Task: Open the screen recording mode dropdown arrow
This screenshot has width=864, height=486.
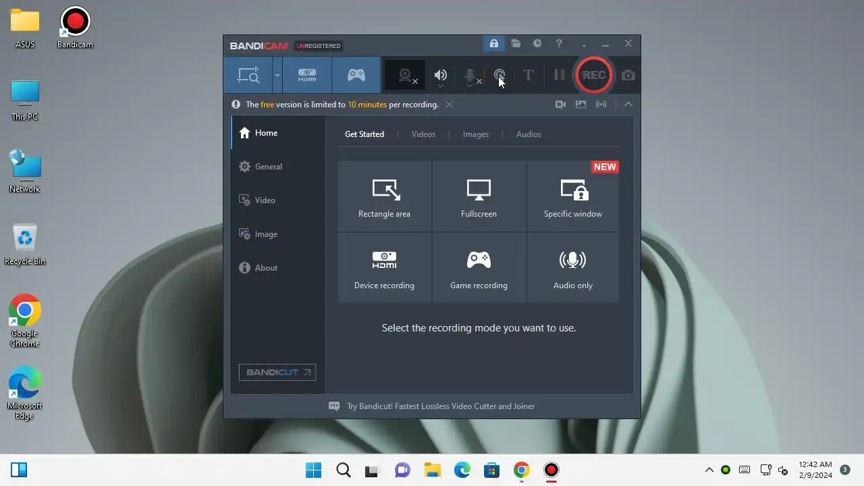Action: pyautogui.click(x=277, y=75)
